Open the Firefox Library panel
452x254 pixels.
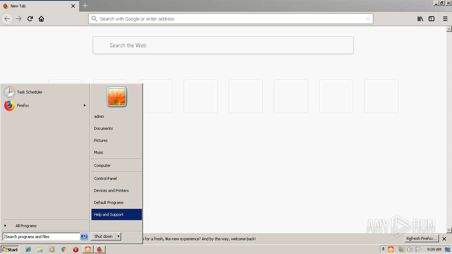(x=420, y=19)
